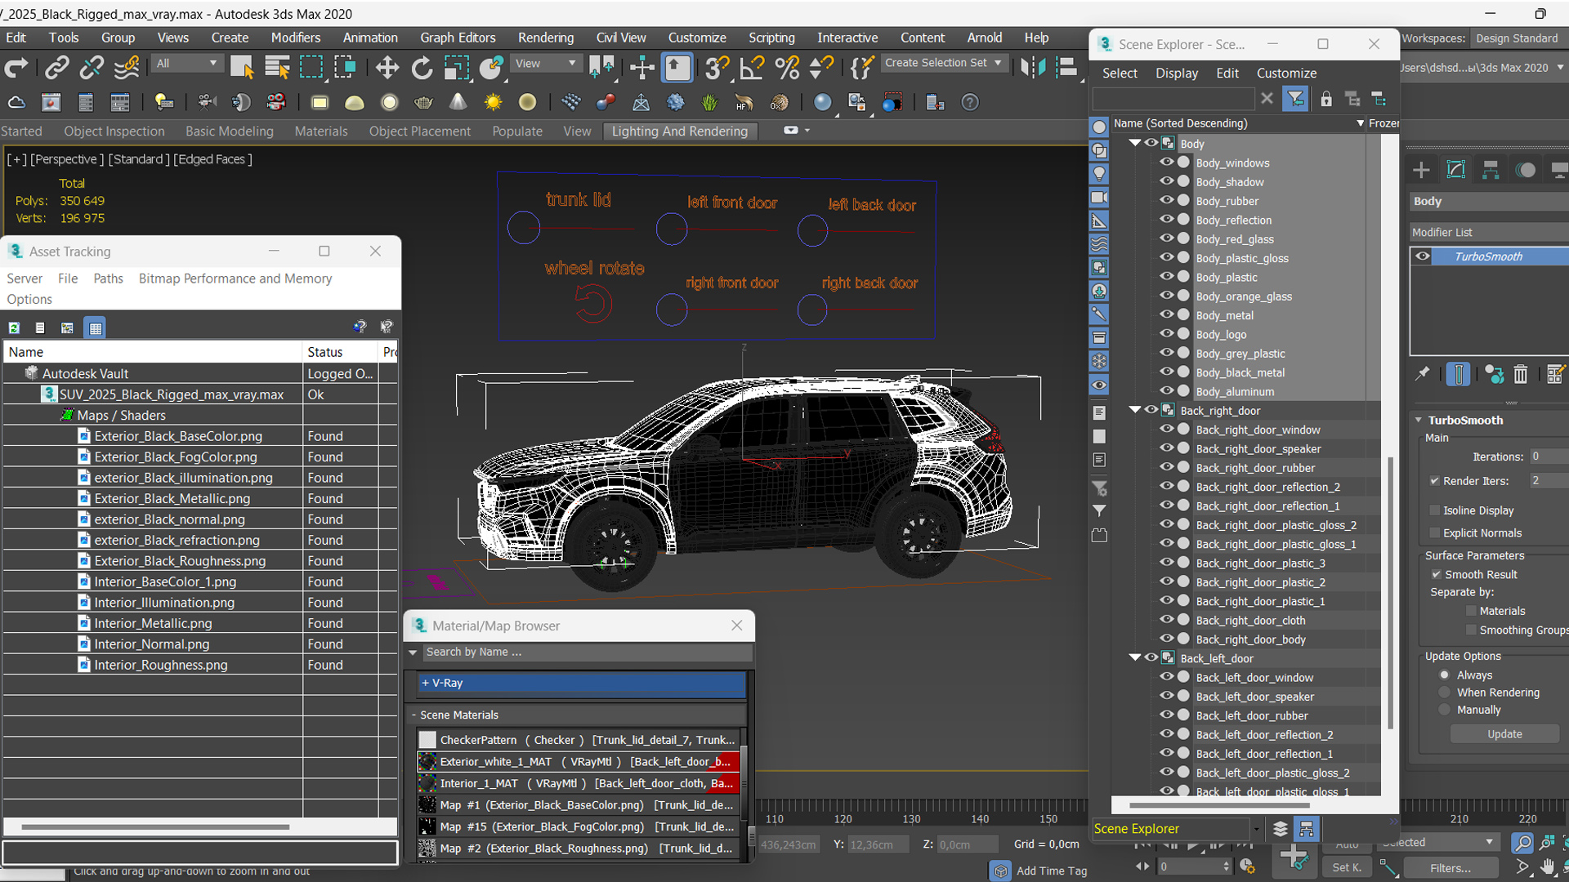Click the Redo arrow icon
Image resolution: width=1569 pixels, height=882 pixels.
pos(16,68)
